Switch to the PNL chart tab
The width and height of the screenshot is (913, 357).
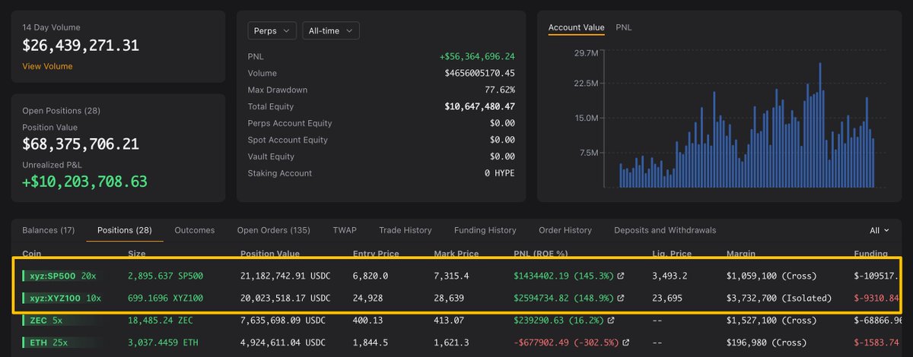623,27
